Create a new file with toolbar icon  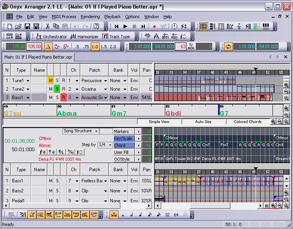[x=10, y=27]
